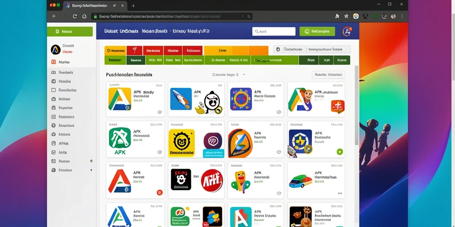Click the grey bar button with clipboard icon
The image size is (455, 227).
pos(312,49)
